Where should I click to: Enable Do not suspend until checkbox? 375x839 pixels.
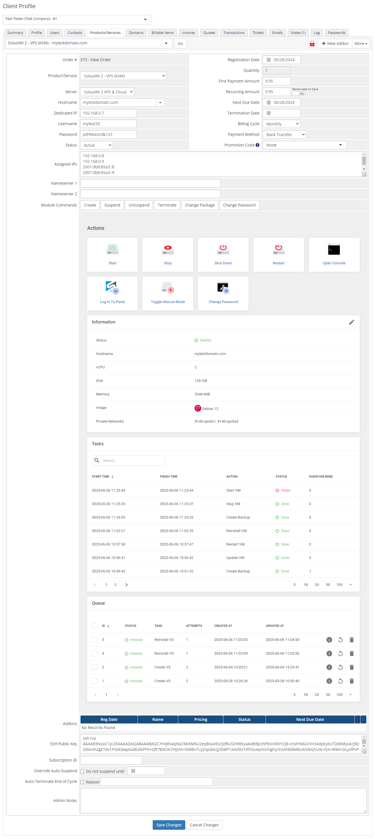82,771
